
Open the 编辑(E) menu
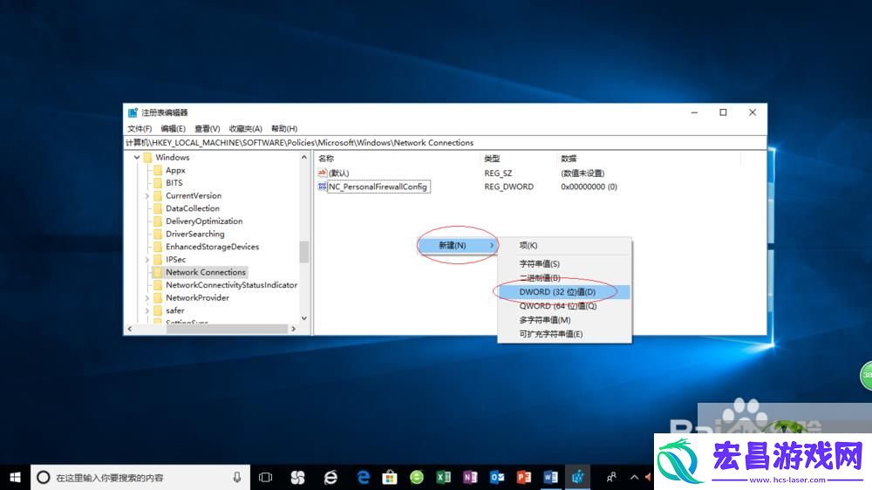(x=173, y=128)
